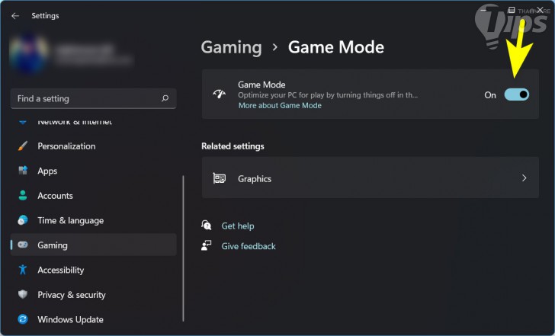Screen dimensions: 555x336
Task: Open the Apps settings section
Action: pyautogui.click(x=94, y=171)
